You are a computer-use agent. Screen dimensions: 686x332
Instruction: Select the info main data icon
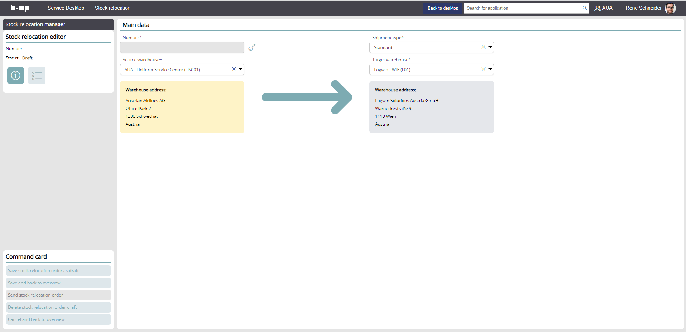(16, 76)
